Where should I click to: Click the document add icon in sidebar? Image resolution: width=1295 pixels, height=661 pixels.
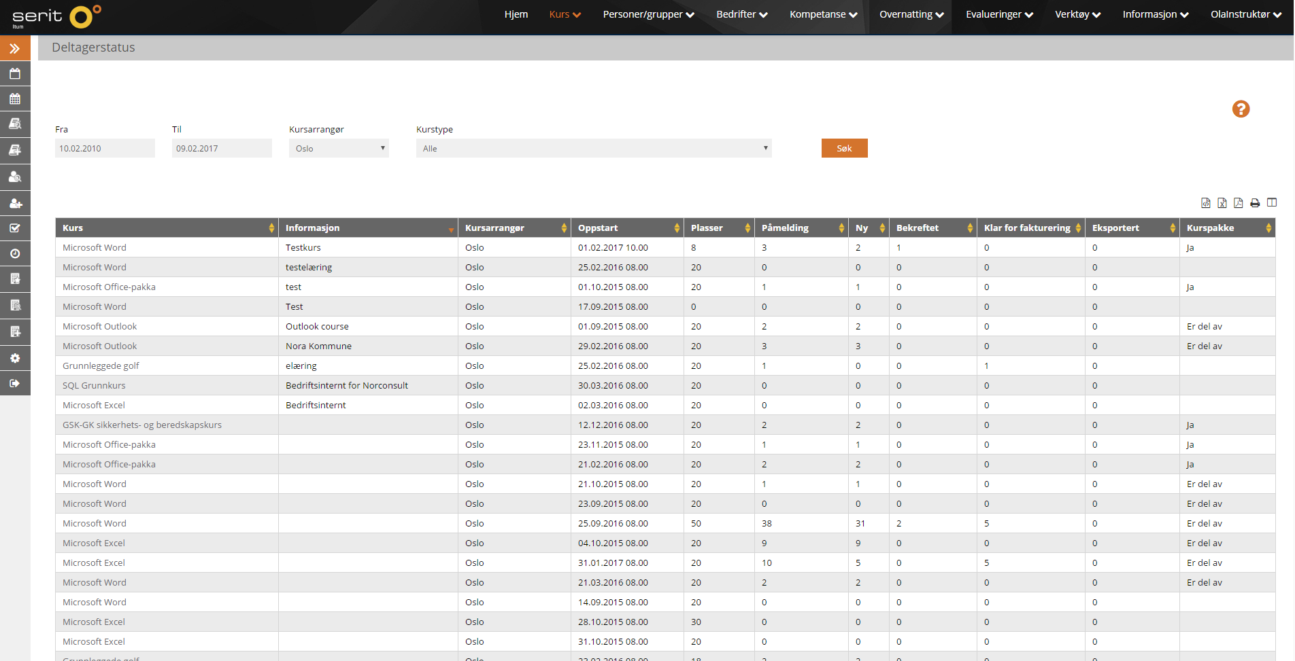click(15, 332)
